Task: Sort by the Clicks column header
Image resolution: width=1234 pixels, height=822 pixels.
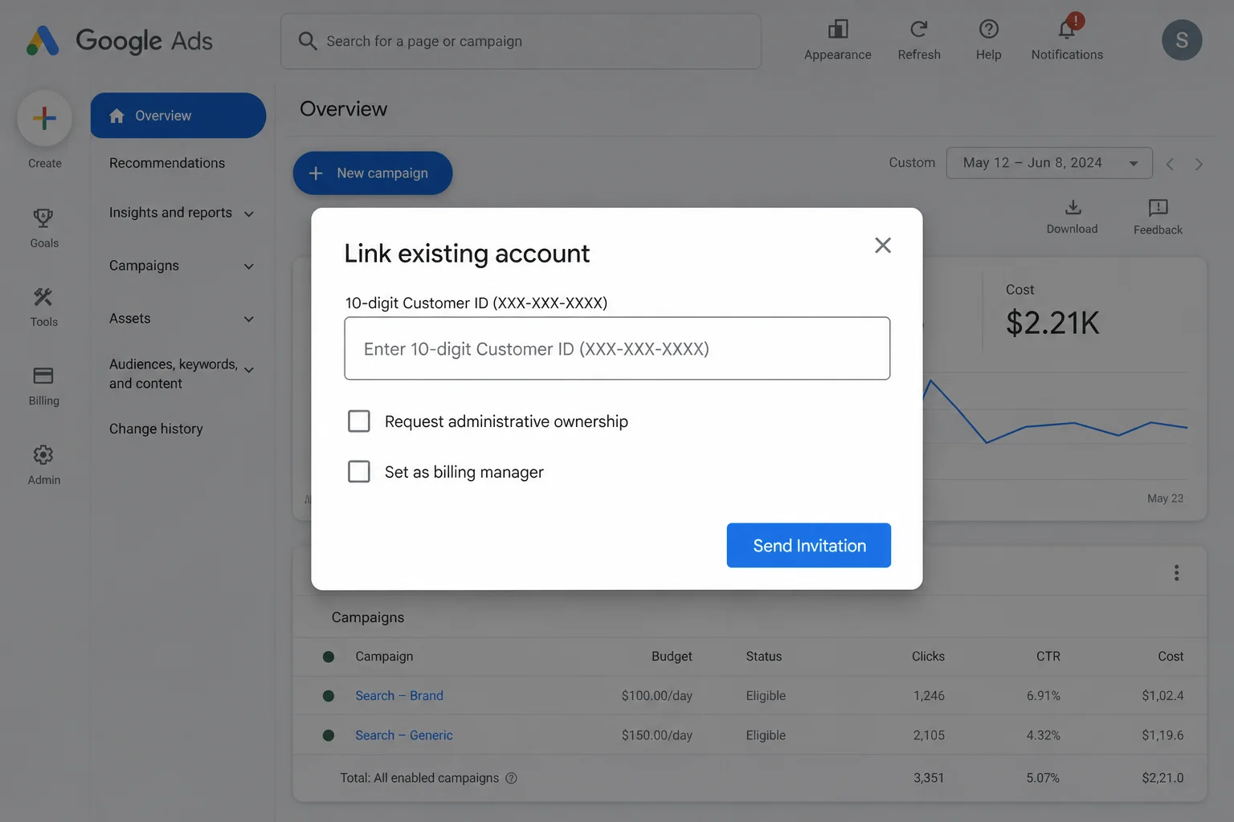Action: pos(928,657)
